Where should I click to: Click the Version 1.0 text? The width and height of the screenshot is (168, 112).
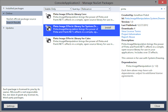click(x=127, y=22)
